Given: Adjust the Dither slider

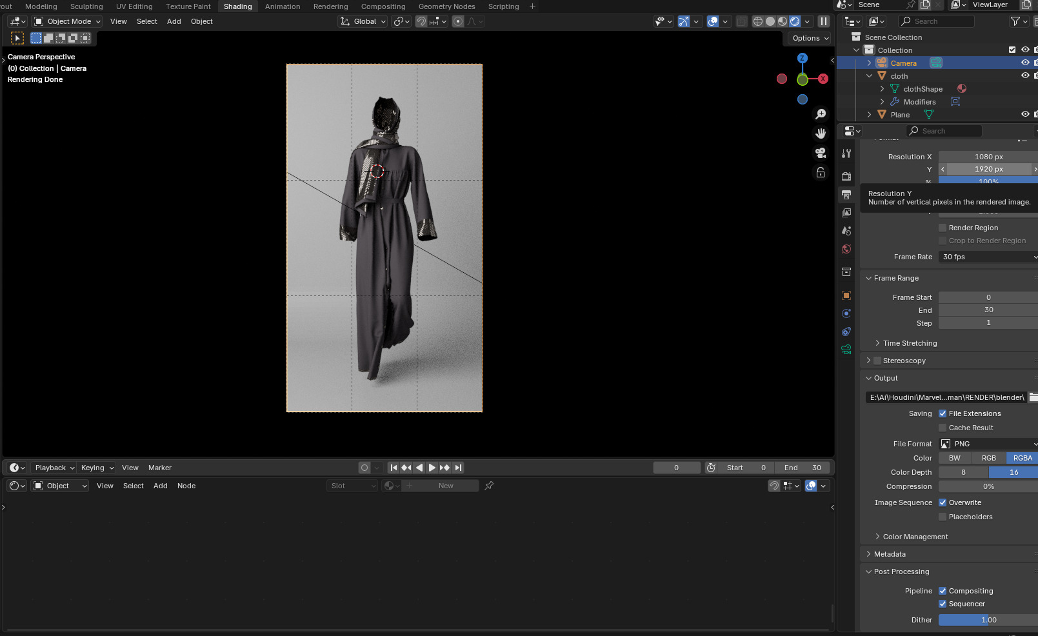Looking at the screenshot, I should [x=988, y=620].
